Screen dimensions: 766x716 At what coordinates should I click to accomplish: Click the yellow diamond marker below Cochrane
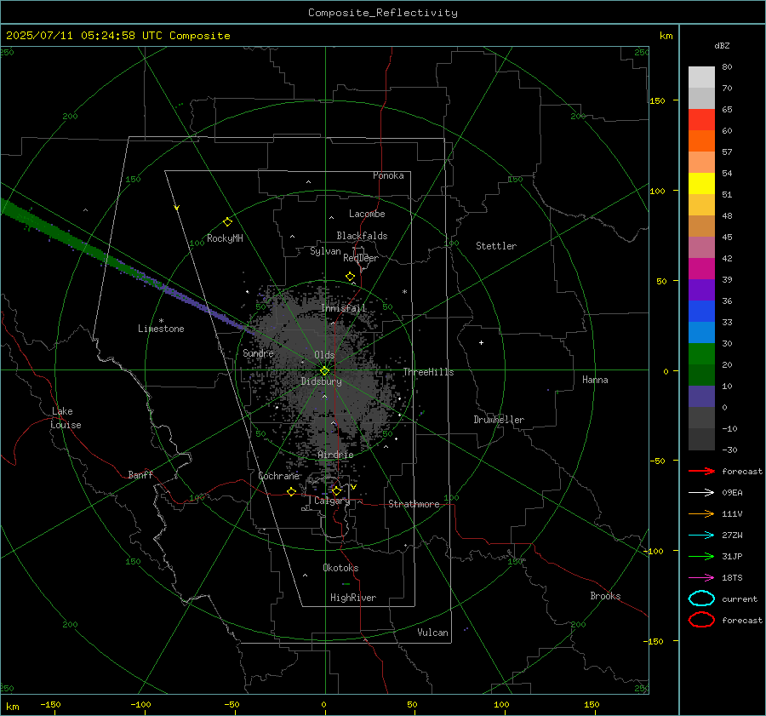[292, 492]
